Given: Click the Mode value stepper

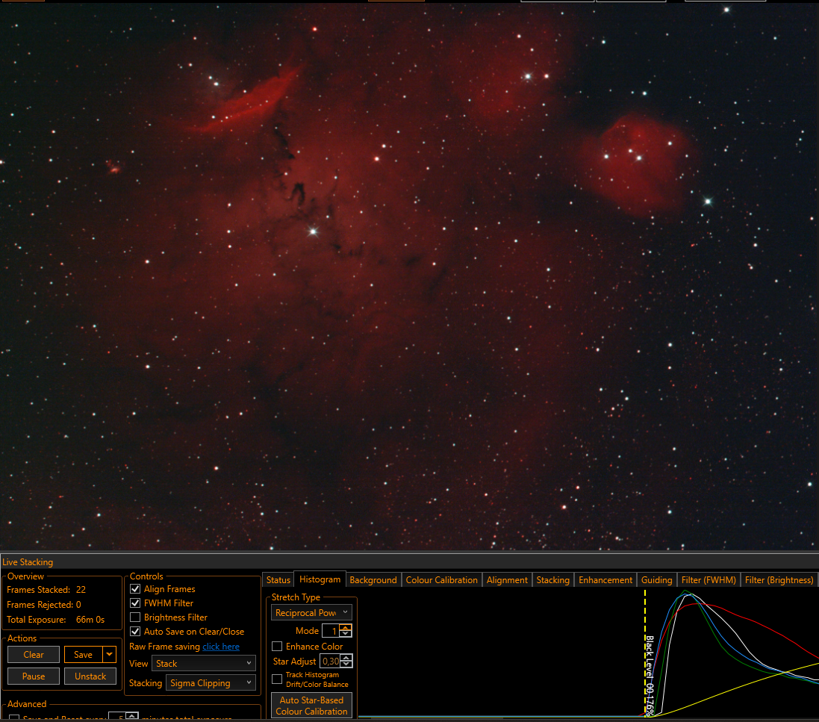Looking at the screenshot, I should point(346,631).
